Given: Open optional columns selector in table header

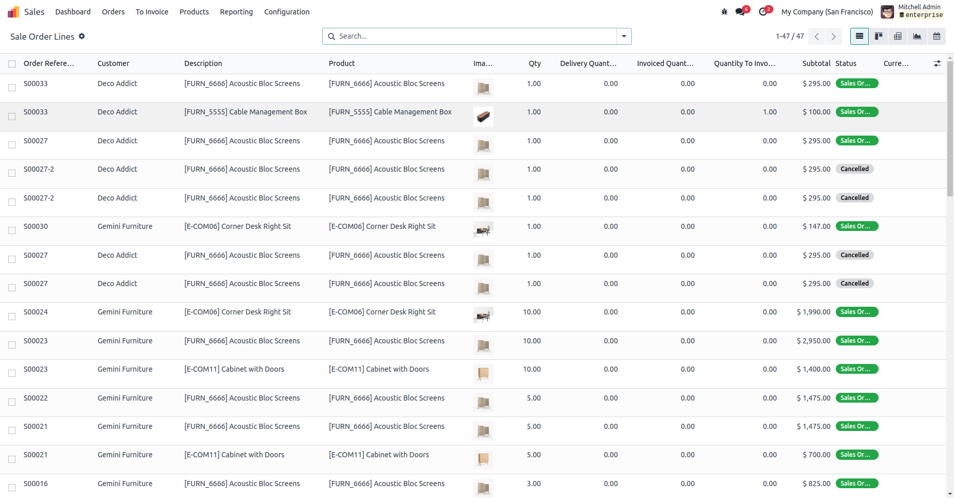Looking at the screenshot, I should click(937, 63).
